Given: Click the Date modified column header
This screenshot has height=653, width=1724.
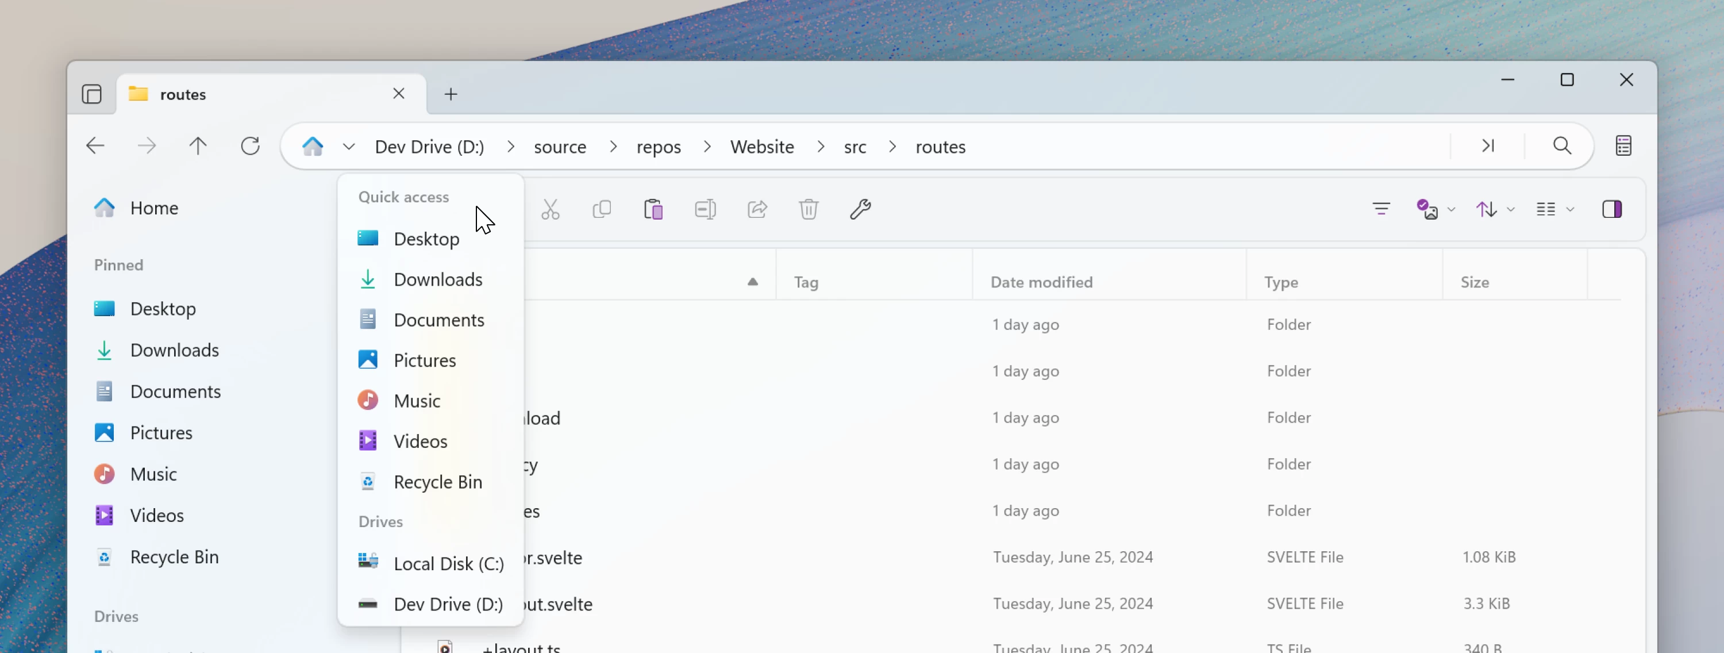Looking at the screenshot, I should pos(1041,282).
